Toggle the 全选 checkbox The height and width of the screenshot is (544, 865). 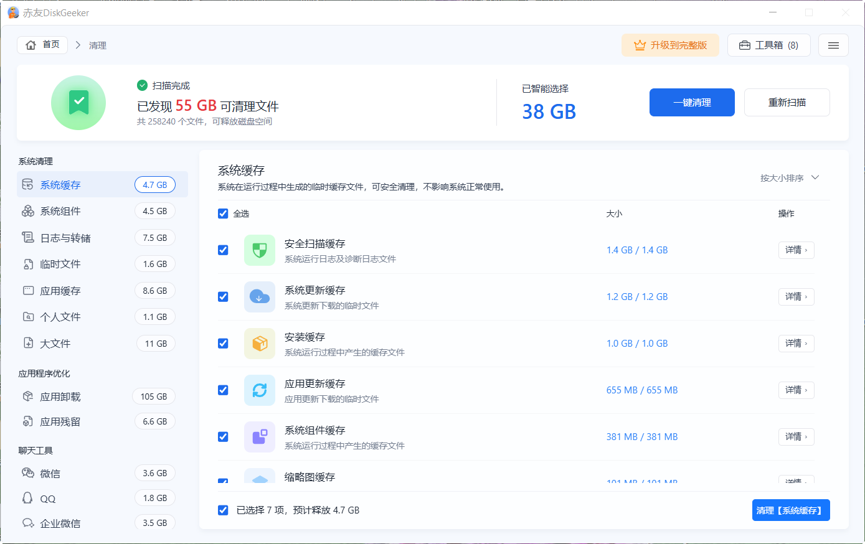click(x=223, y=213)
